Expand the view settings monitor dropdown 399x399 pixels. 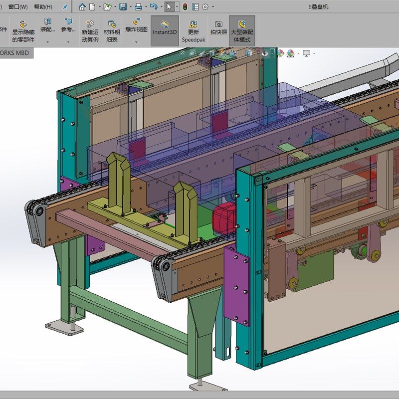point(314,53)
